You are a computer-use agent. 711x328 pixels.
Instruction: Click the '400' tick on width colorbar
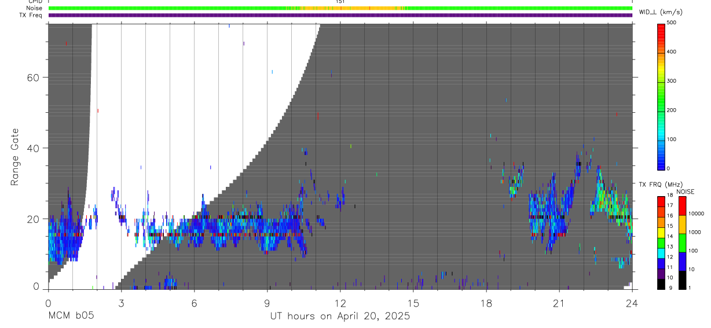pyautogui.click(x=672, y=51)
